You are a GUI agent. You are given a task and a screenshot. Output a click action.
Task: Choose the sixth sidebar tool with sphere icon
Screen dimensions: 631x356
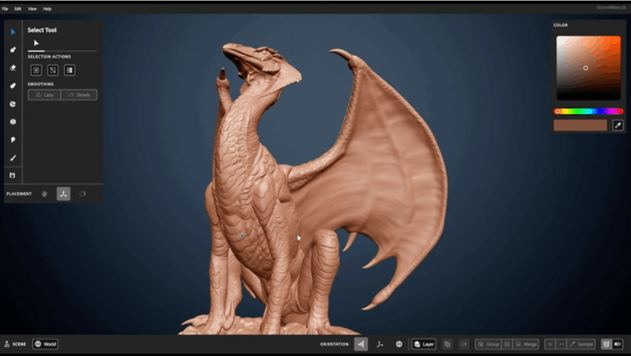[x=13, y=122]
